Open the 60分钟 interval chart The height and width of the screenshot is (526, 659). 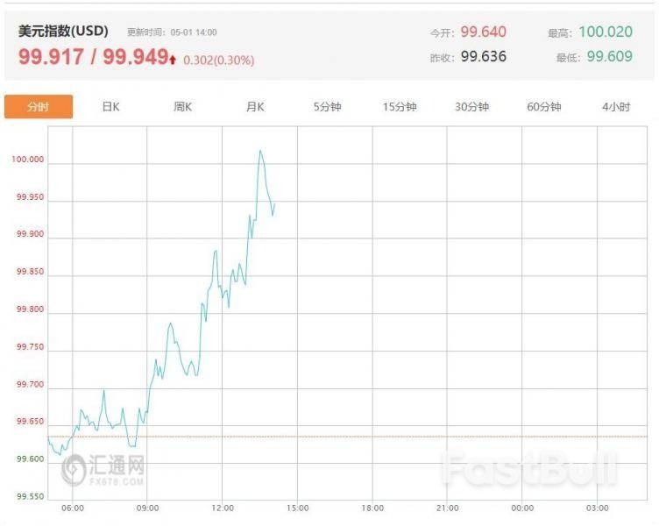coord(543,107)
